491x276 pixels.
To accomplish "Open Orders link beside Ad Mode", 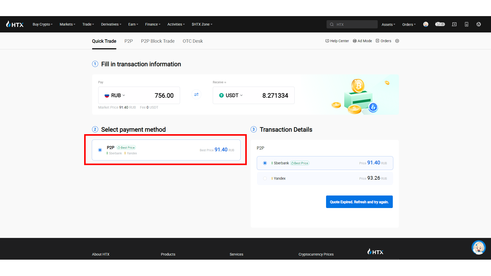I will (x=384, y=41).
